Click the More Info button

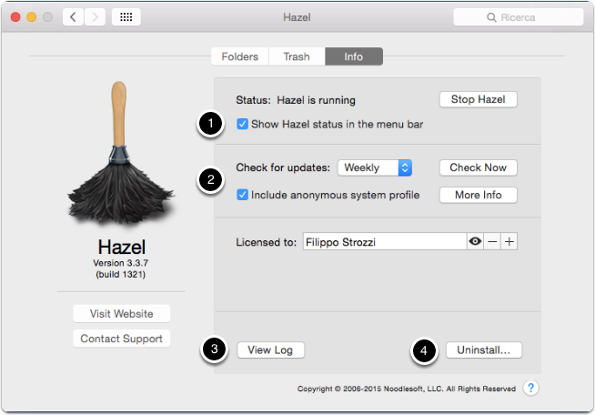click(x=479, y=195)
